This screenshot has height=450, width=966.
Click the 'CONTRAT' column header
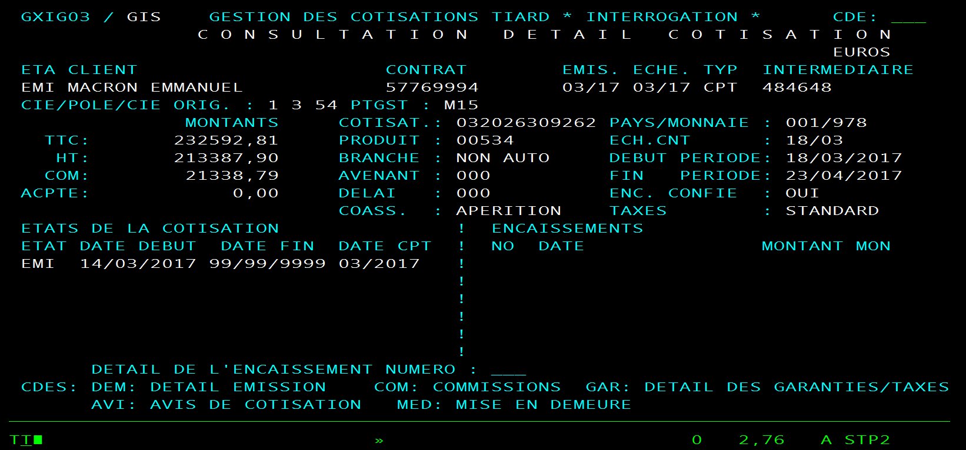pos(426,70)
